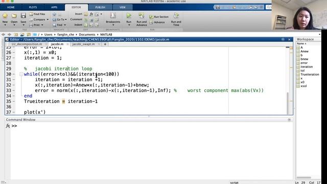Switch to the PUBLISH ribbon tab
The image size is (327, 184).
(100, 7)
